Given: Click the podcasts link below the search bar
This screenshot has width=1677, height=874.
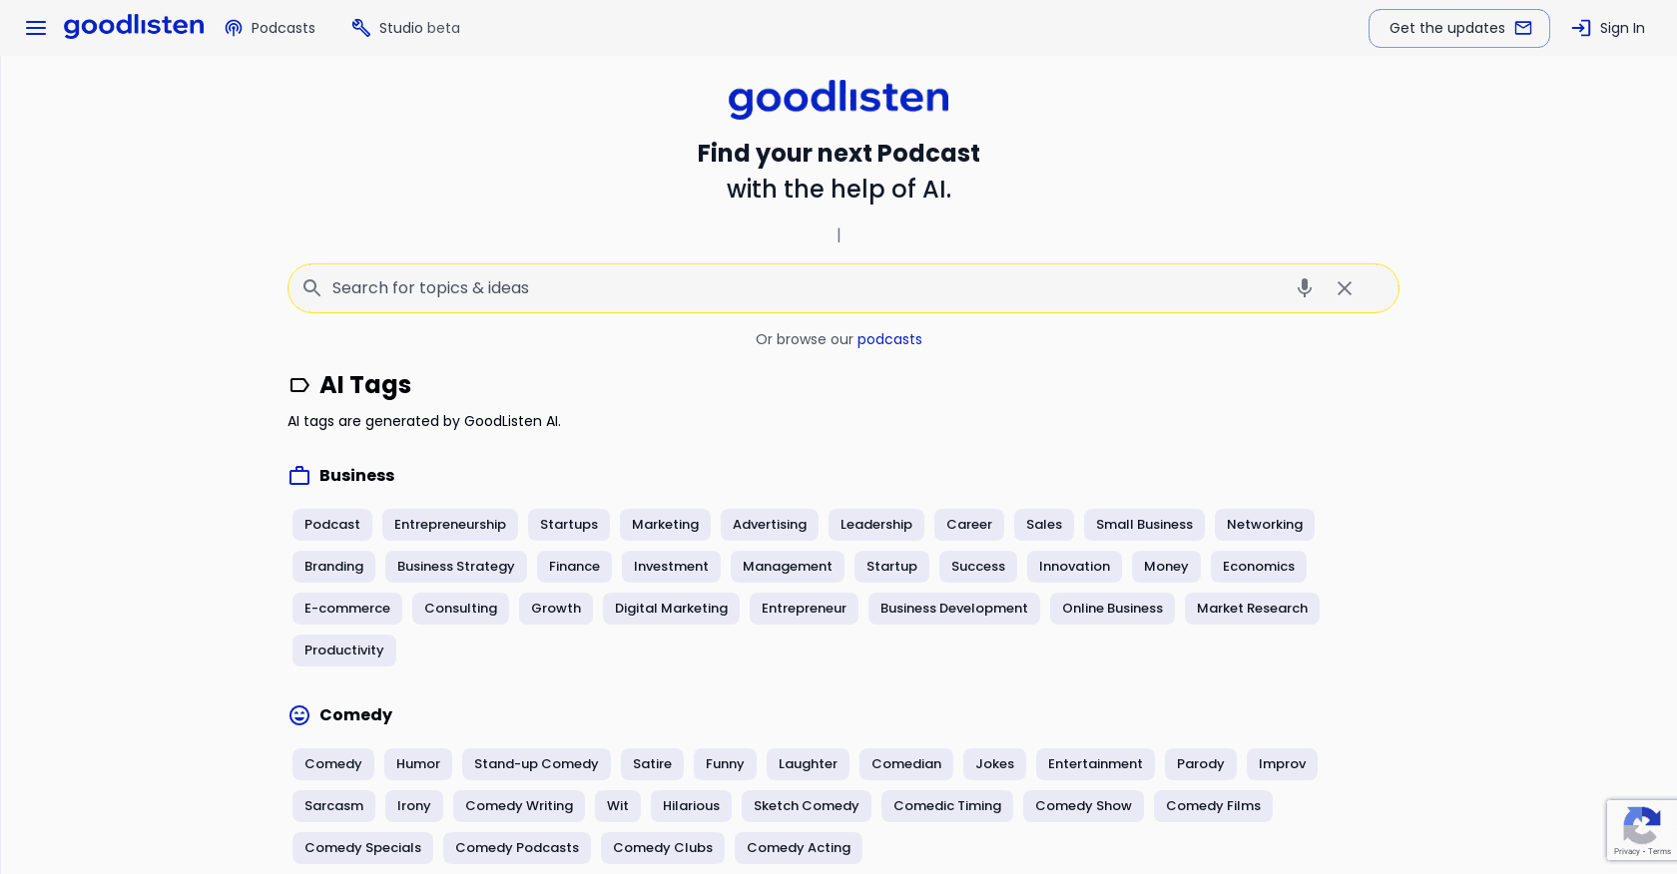Looking at the screenshot, I should (888, 339).
